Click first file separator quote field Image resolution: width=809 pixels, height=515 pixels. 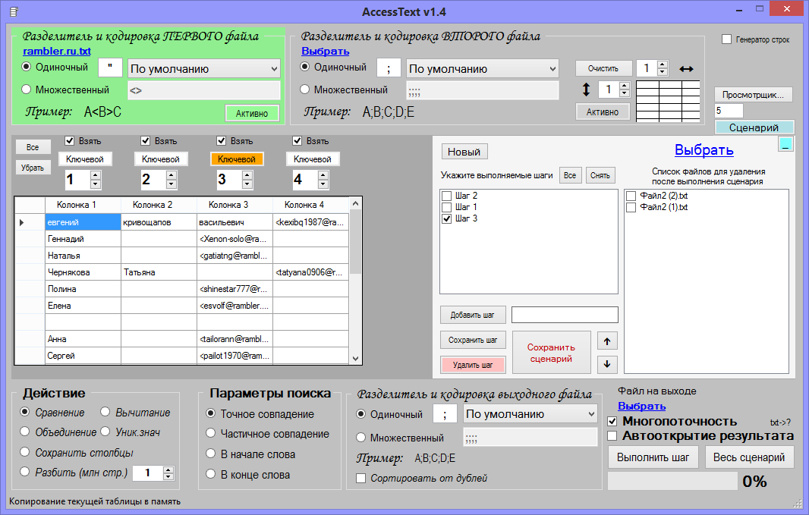coord(110,68)
